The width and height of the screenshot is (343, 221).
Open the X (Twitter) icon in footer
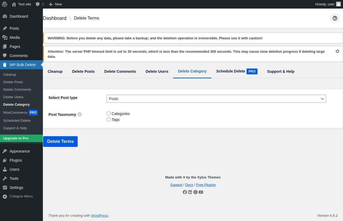coord(196,192)
